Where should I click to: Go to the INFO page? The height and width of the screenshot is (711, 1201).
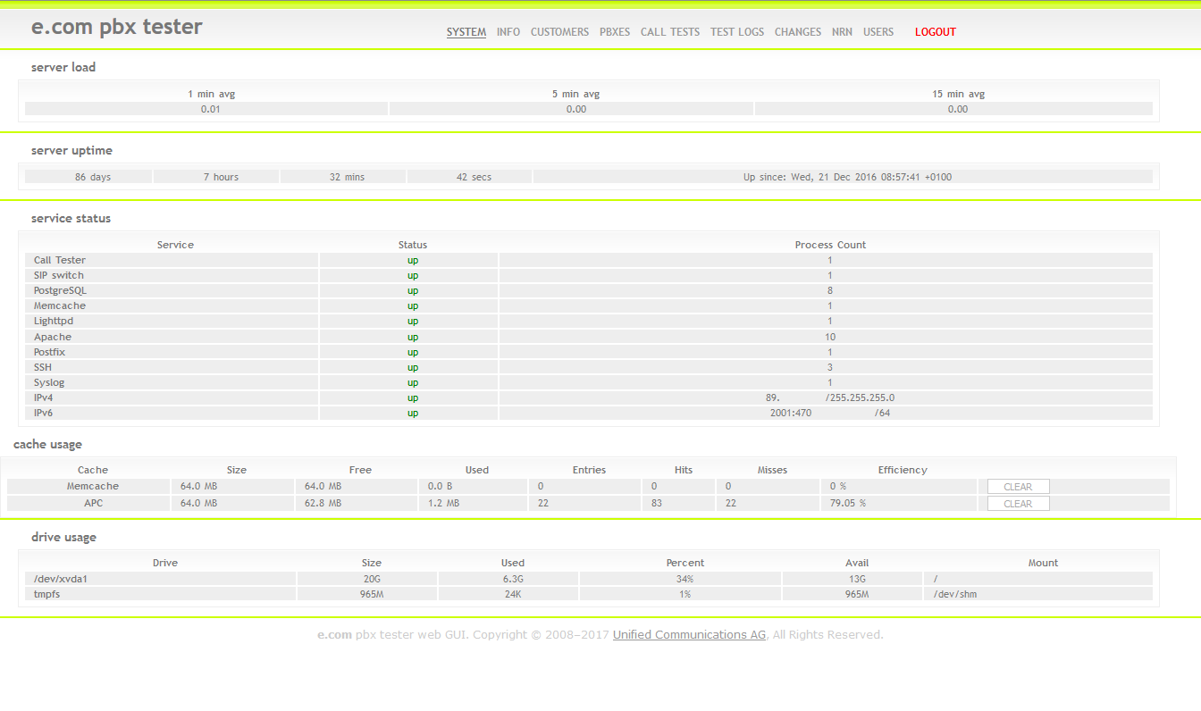508,32
